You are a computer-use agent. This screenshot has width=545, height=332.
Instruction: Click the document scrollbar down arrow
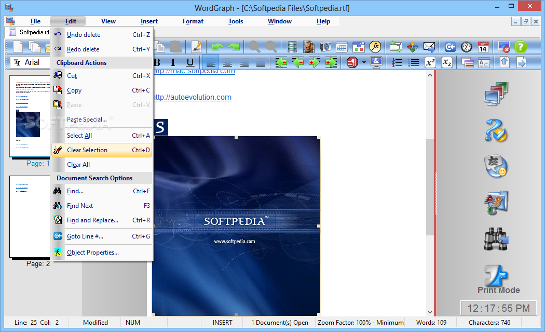[430, 312]
